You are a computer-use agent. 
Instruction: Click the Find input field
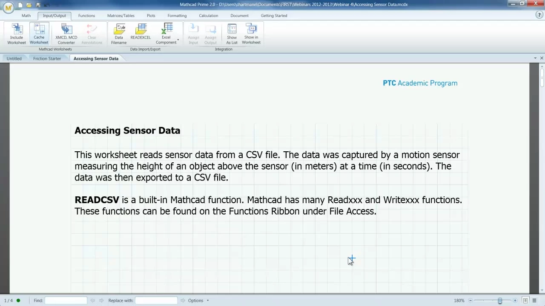click(66, 300)
